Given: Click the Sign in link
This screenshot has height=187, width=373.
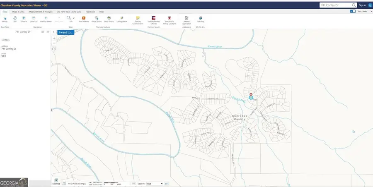Looking at the screenshot, I should [x=362, y=5].
